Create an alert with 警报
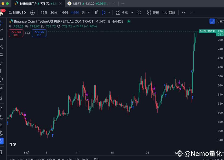Image resolution: width=224 pixels, height=160 pixels. point(153,13)
